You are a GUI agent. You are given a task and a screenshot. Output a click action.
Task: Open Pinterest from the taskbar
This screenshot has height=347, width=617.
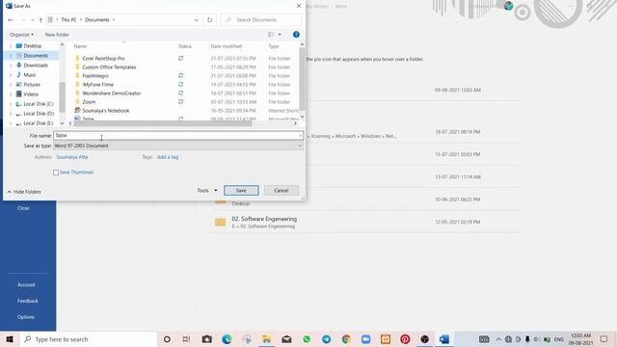[405, 339]
